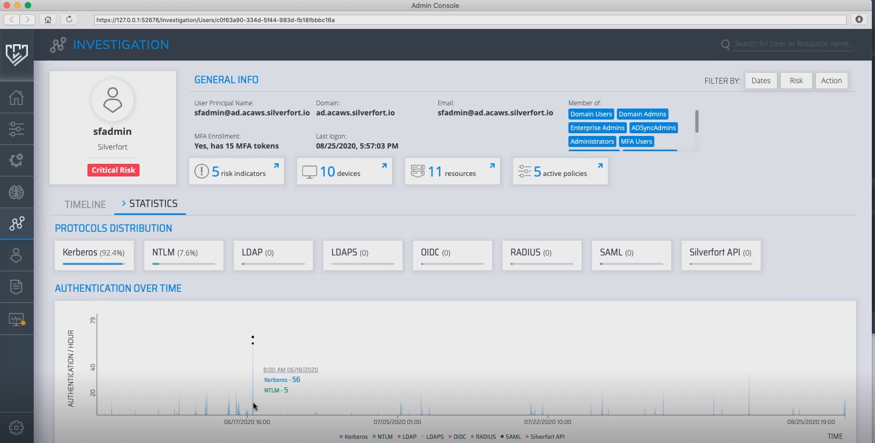Select the Silverfort API (0) protocol card
This screenshot has width=875, height=443.
(721, 255)
